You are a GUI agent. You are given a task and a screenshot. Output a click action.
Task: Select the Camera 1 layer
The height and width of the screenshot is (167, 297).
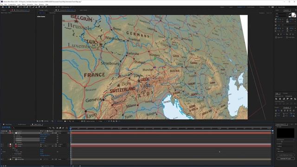[x=20, y=144]
